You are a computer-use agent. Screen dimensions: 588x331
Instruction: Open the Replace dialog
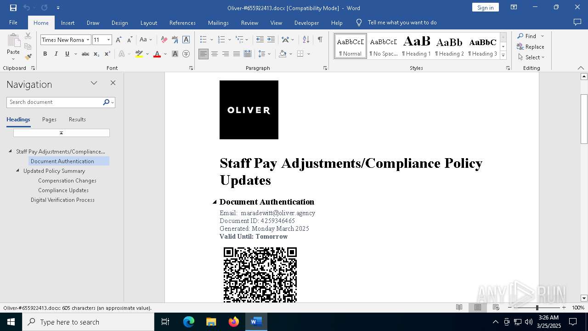tap(531, 47)
